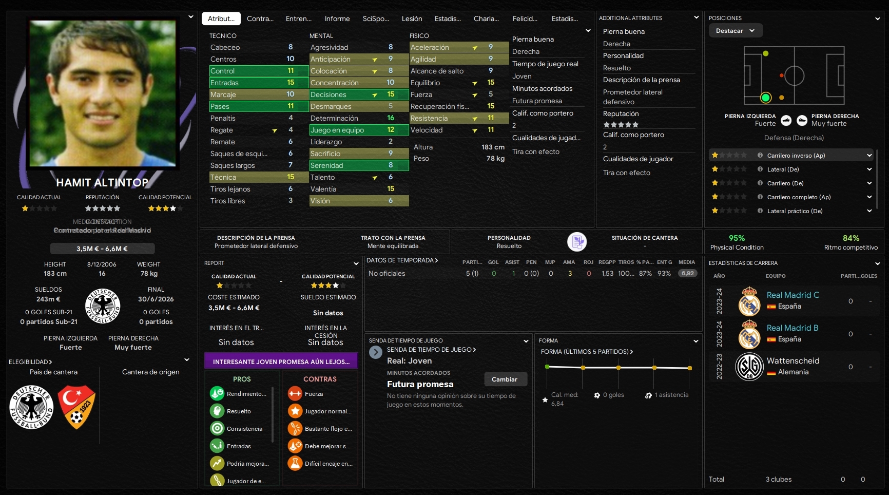889x495 pixels.
Task: Click the Deutscher Fussball-Bund crest under País de cantera
Action: click(31, 407)
